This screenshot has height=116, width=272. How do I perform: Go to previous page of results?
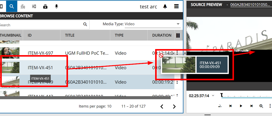pos(162,106)
